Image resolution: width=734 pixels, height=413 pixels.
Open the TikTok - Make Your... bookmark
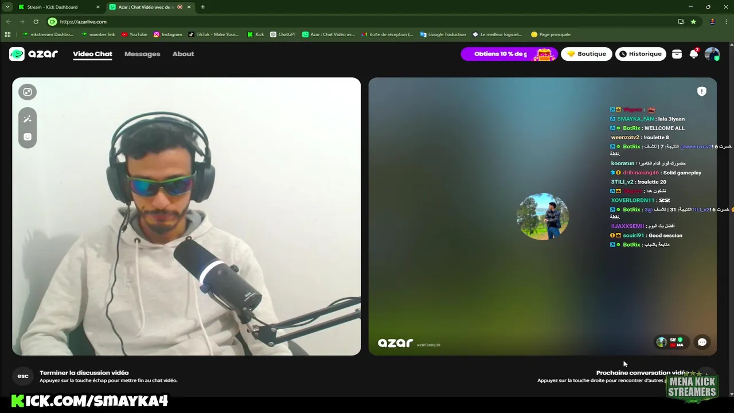(x=213, y=34)
